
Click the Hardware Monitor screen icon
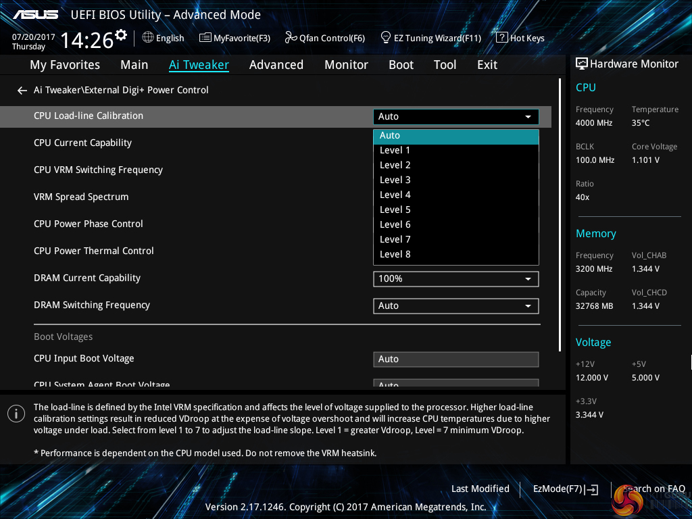tap(582, 64)
